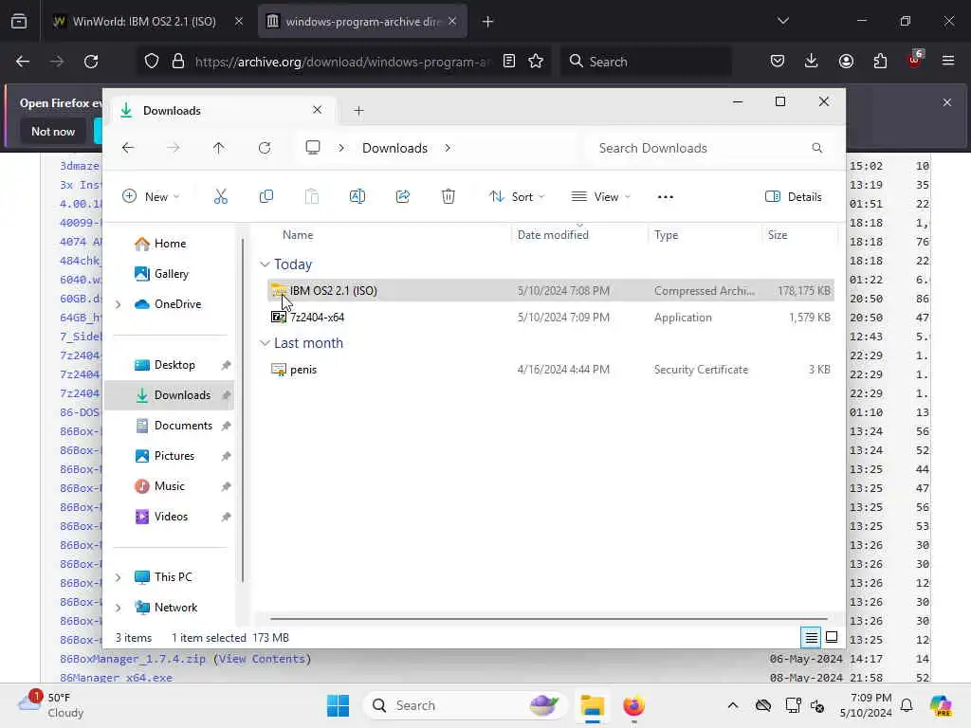Click the Delete trash icon in Explorer toolbar

(x=449, y=197)
